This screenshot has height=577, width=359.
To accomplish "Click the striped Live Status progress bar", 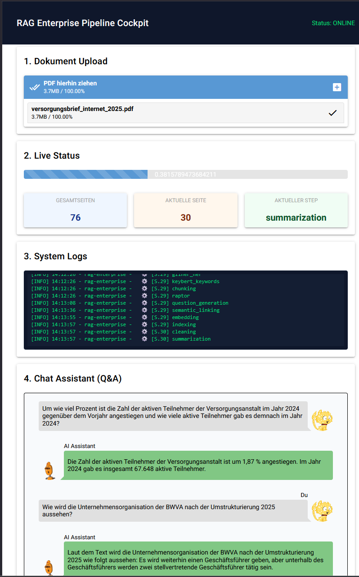I will click(85, 174).
